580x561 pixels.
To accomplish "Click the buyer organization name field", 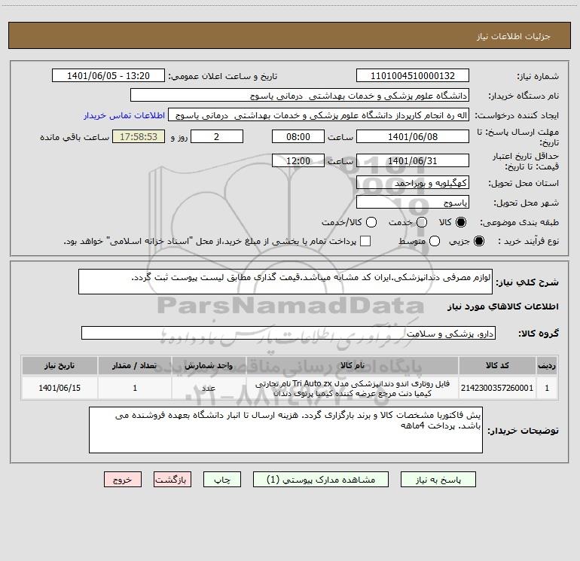I will pyautogui.click(x=300, y=96).
